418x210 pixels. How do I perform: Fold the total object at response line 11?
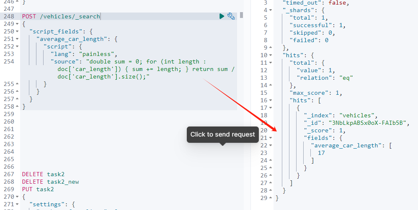tap(271, 63)
